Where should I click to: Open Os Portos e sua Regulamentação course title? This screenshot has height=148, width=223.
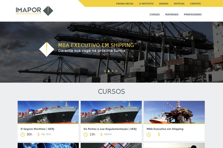[x=110, y=129]
